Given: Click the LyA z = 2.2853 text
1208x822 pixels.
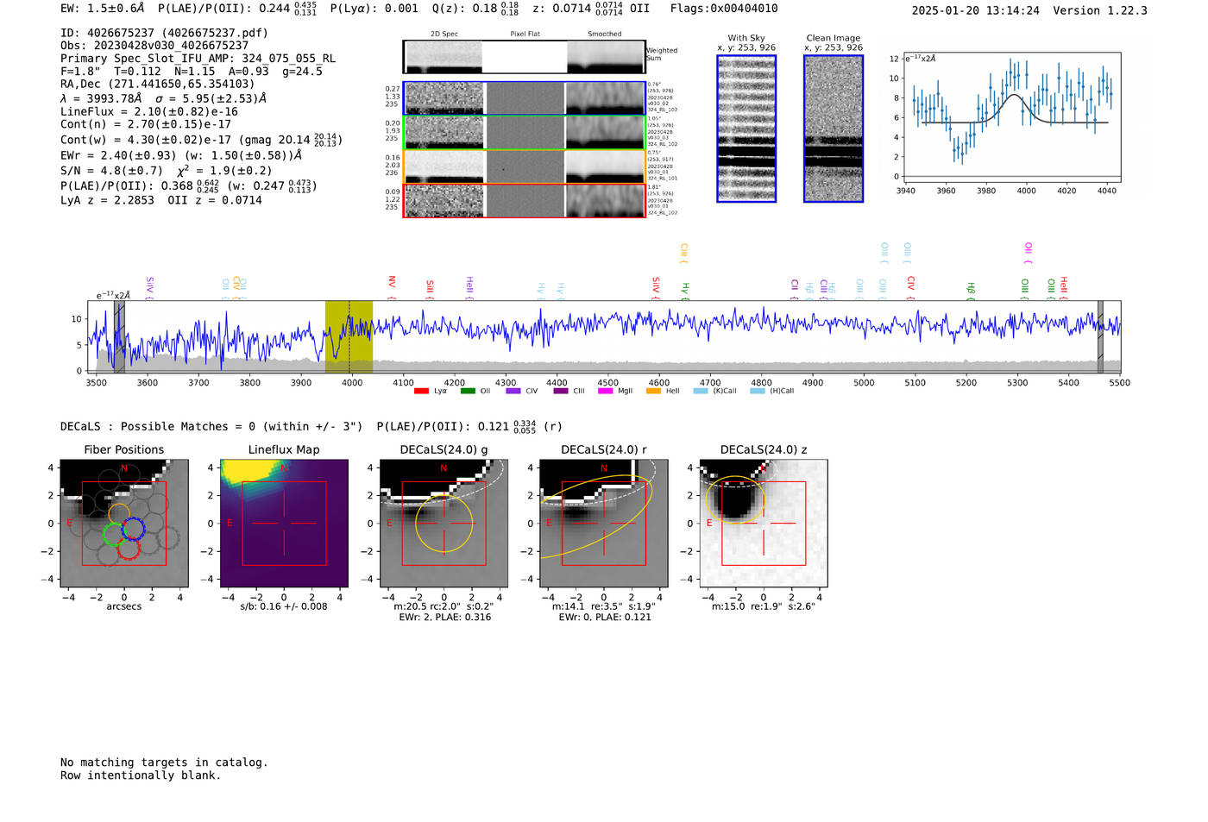Looking at the screenshot, I should [108, 200].
